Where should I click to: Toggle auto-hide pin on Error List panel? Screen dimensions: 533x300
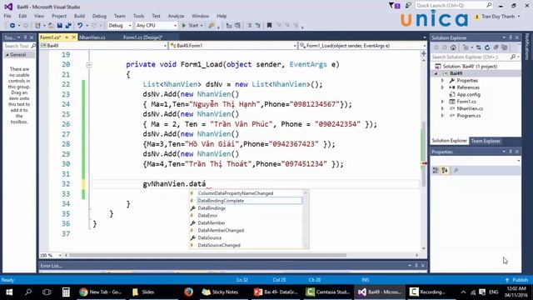(x=416, y=265)
